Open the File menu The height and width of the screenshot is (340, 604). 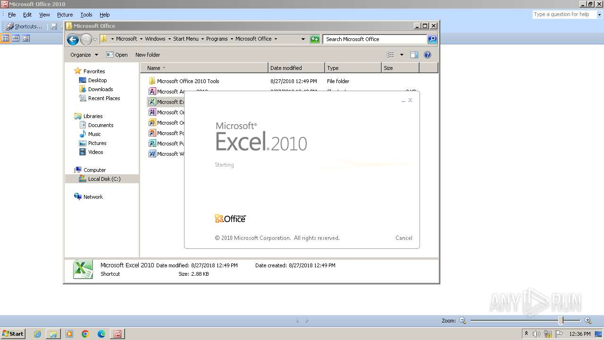(12, 15)
